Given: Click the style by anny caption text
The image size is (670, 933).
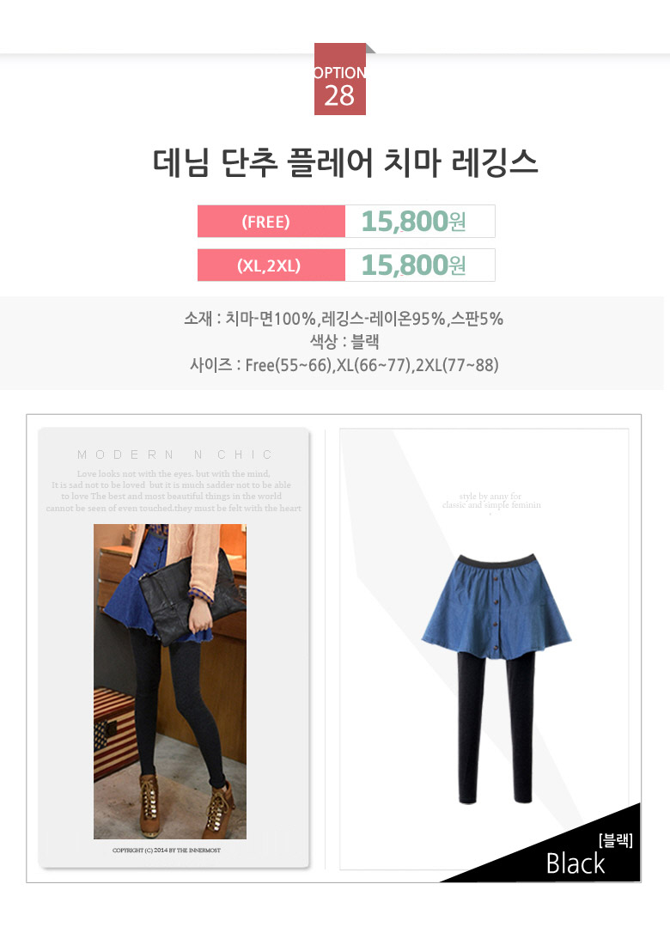Looking at the screenshot, I should [x=491, y=500].
